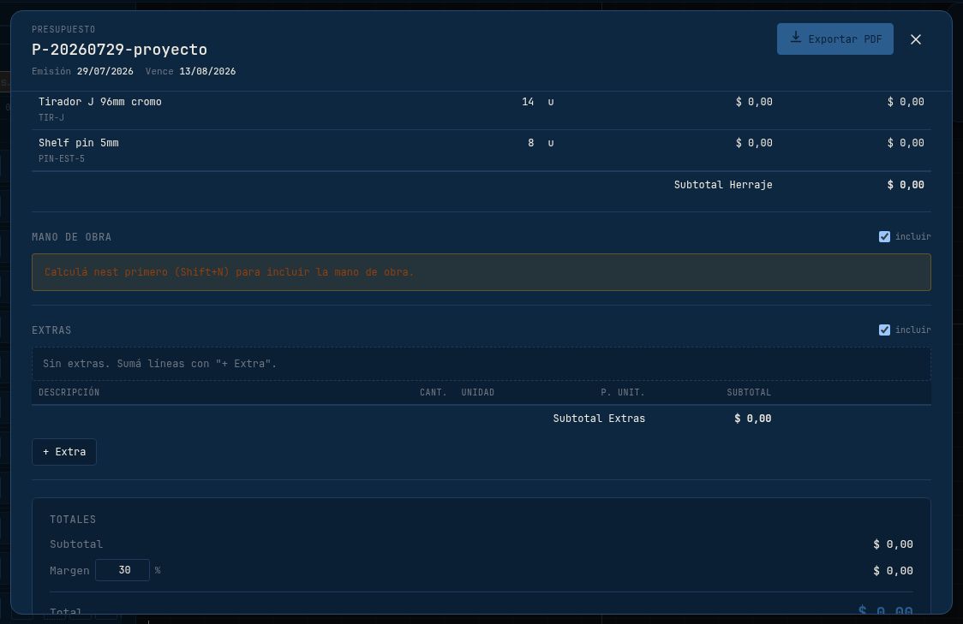Screen dimensions: 963x624
Task: Click the Subtotal Herraje label
Action: tap(723, 185)
